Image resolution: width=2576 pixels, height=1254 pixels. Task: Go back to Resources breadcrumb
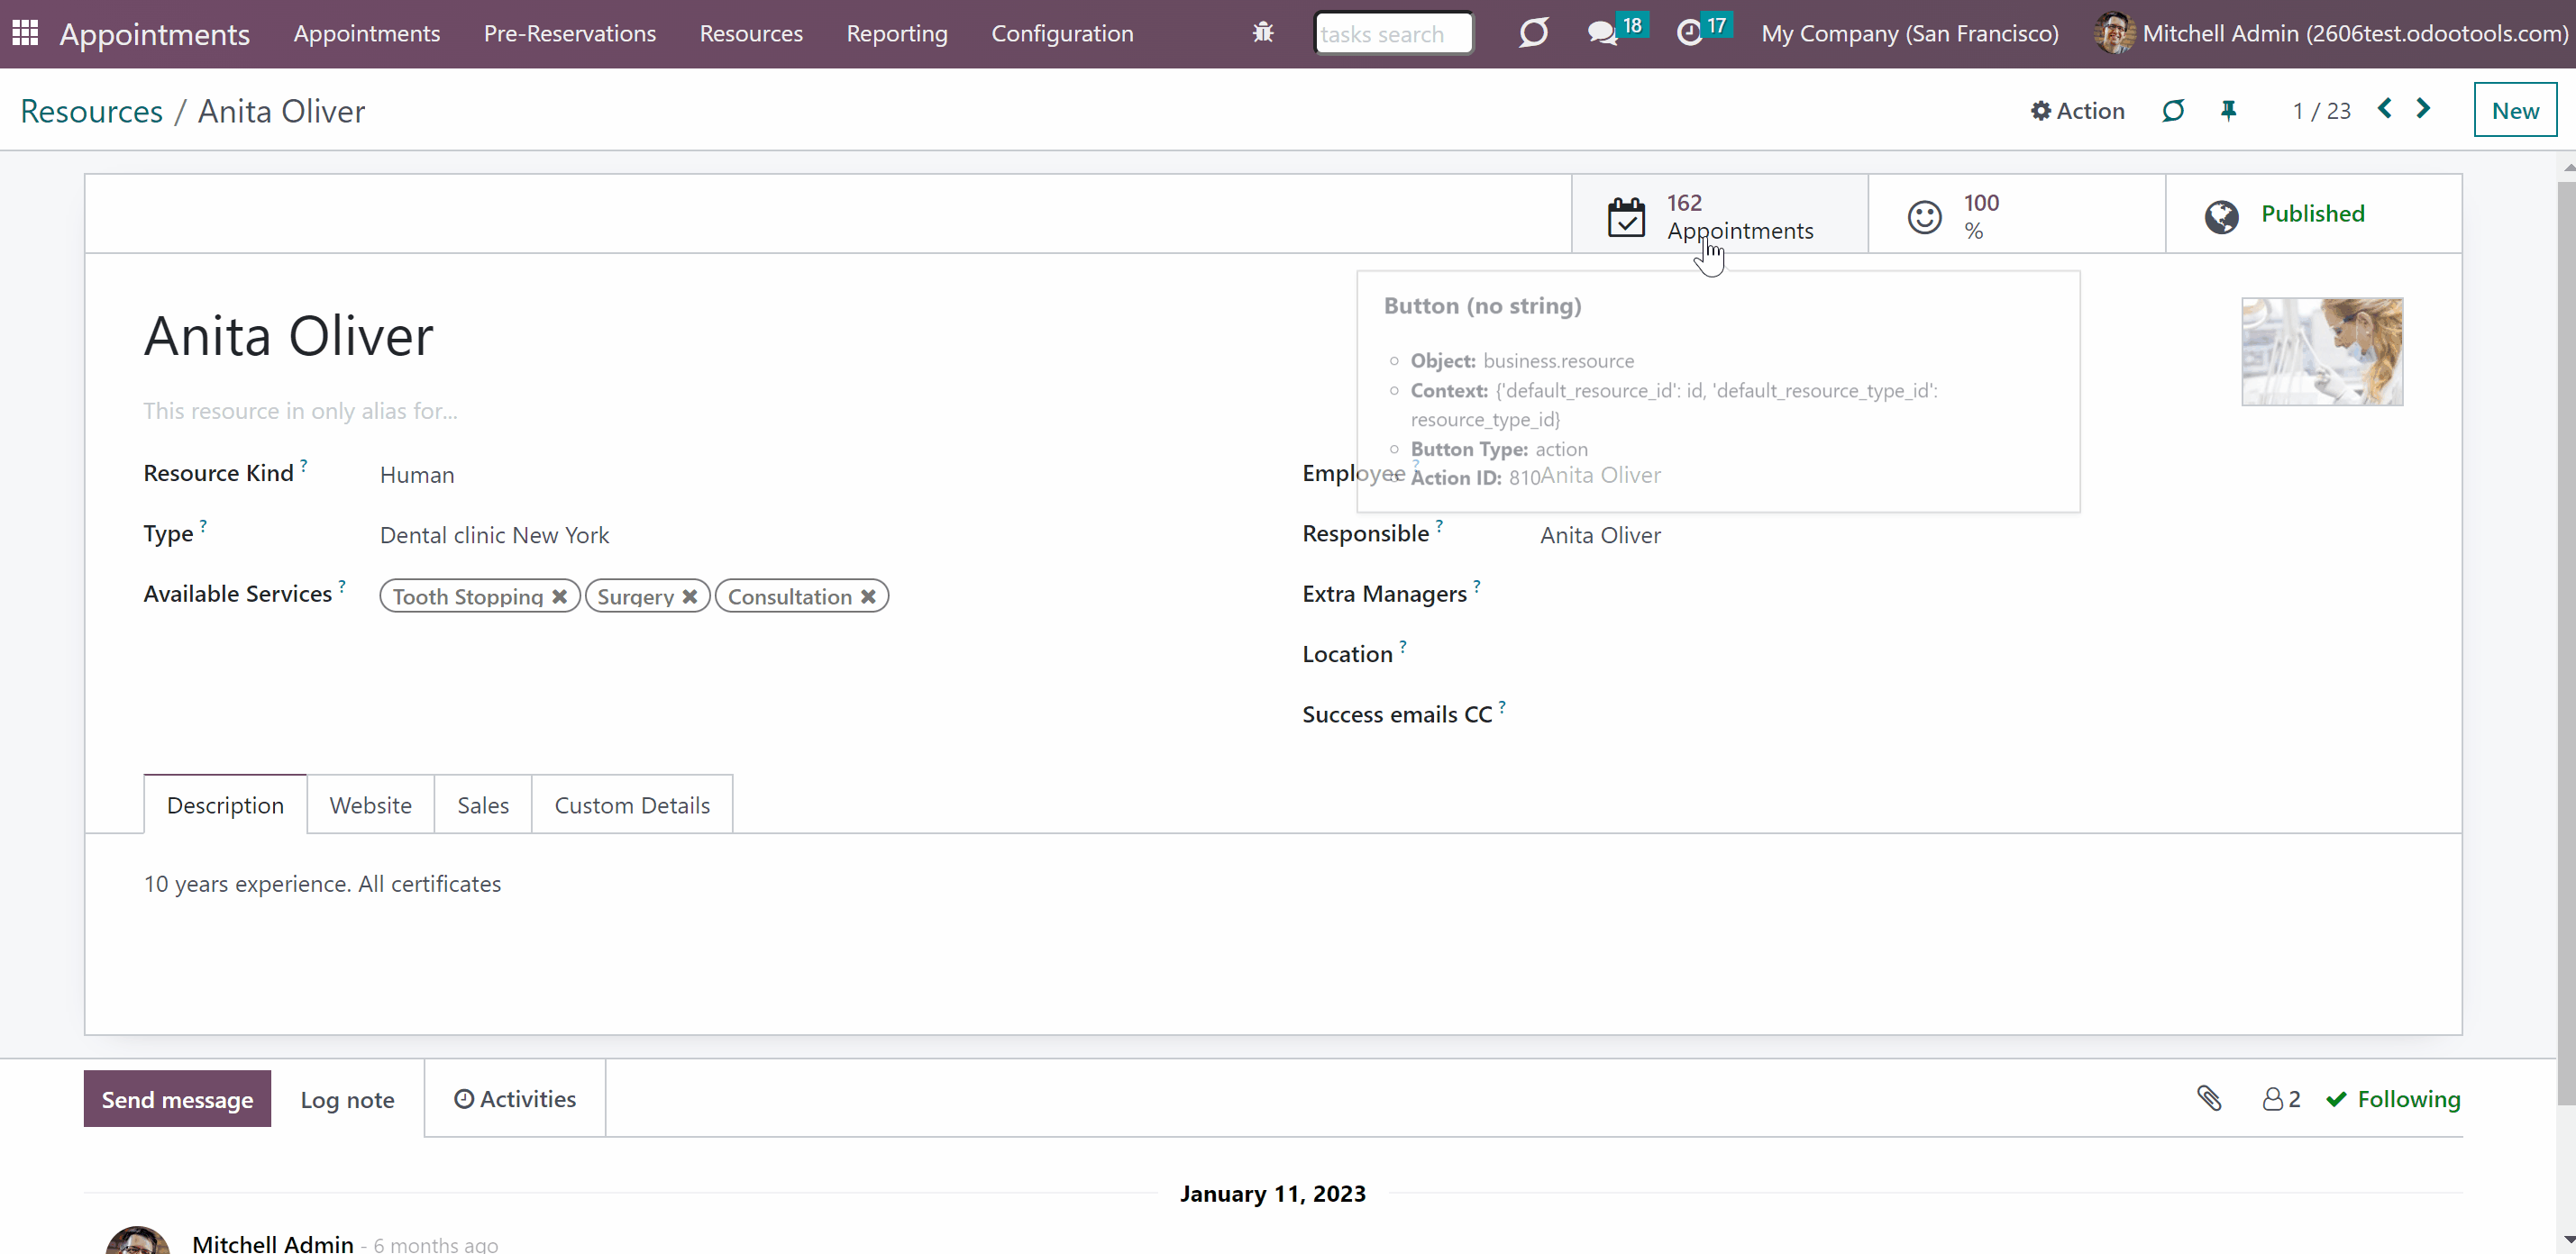(x=91, y=111)
